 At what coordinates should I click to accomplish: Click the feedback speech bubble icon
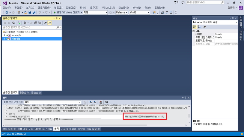click(183, 2)
